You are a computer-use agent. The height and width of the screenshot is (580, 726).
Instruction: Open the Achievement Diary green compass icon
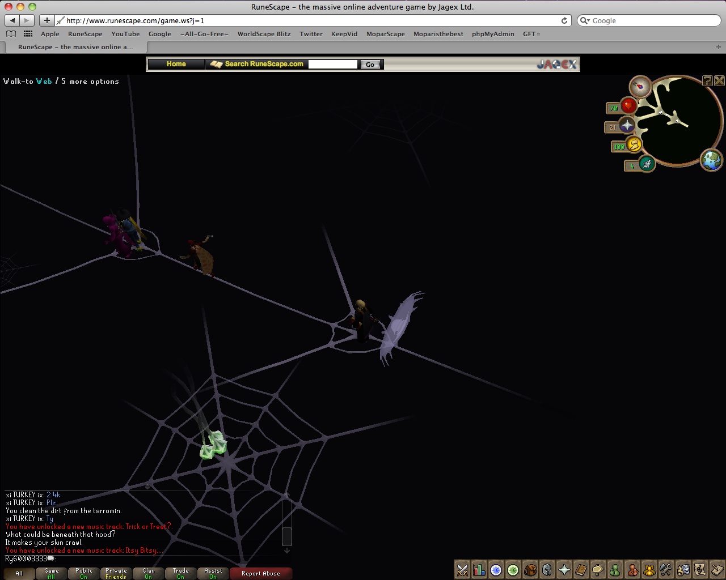pos(513,570)
